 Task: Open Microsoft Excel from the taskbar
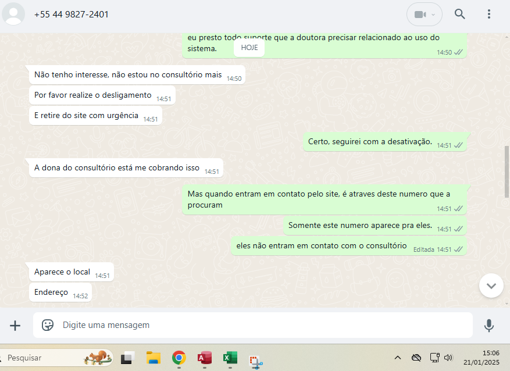coord(230,358)
